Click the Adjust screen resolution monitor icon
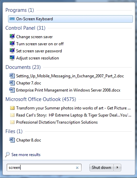 [12, 58]
